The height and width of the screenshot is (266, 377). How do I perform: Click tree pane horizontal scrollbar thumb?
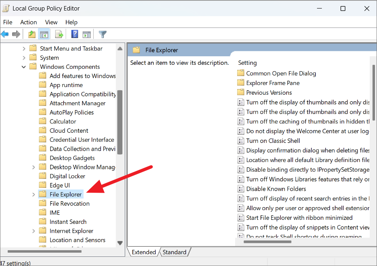point(45,251)
